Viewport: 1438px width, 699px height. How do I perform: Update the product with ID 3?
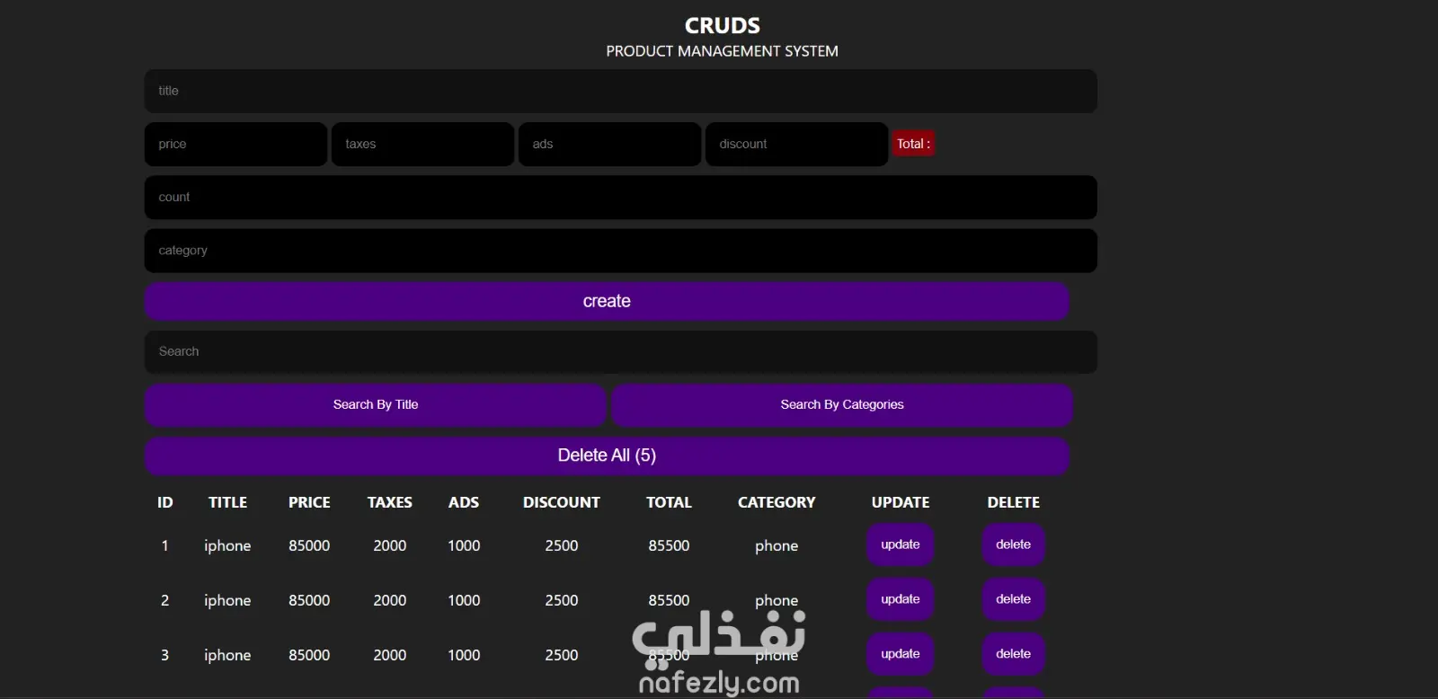pyautogui.click(x=901, y=654)
